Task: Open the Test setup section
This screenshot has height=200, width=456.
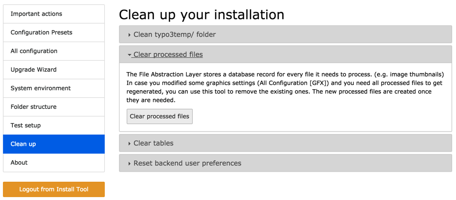Action: point(26,126)
